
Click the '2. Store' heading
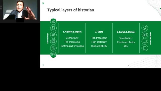pyautogui.click(x=99, y=32)
